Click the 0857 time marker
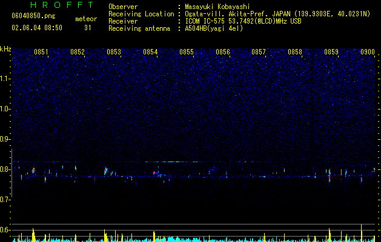 click(x=259, y=52)
